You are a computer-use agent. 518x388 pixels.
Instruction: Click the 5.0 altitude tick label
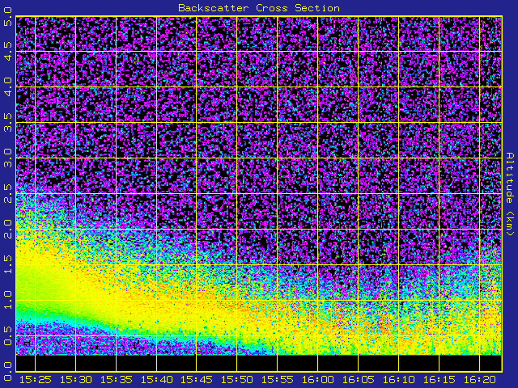pos(8,16)
